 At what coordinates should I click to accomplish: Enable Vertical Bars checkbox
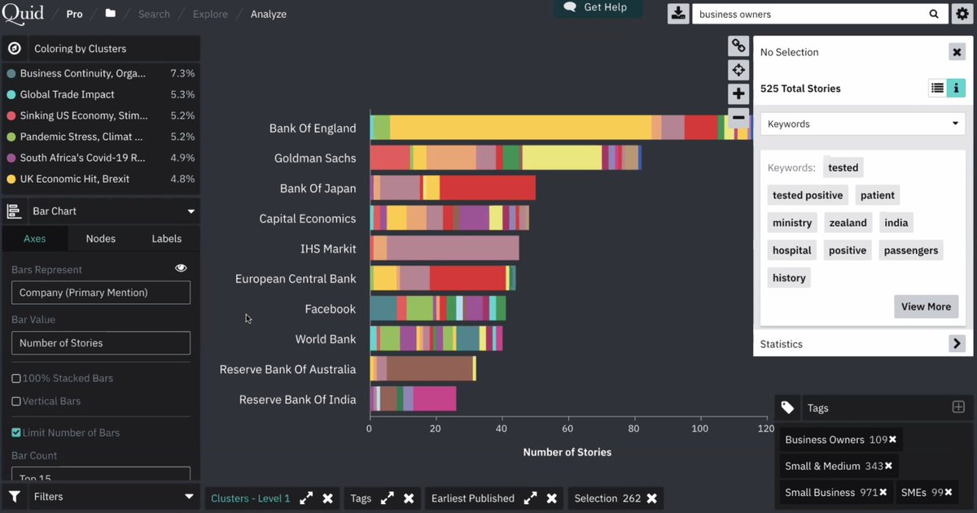[x=16, y=401]
